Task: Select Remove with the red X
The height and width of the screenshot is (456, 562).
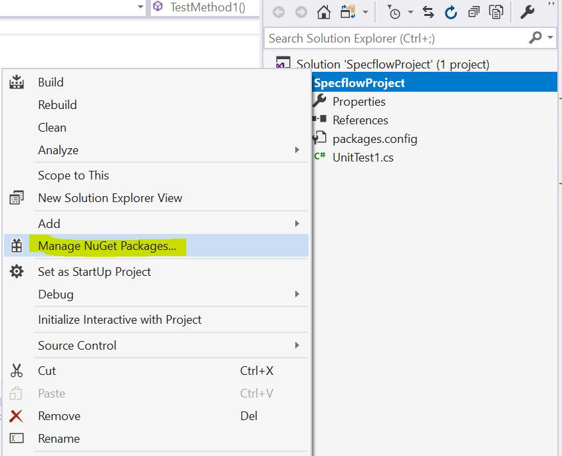Action: point(59,416)
